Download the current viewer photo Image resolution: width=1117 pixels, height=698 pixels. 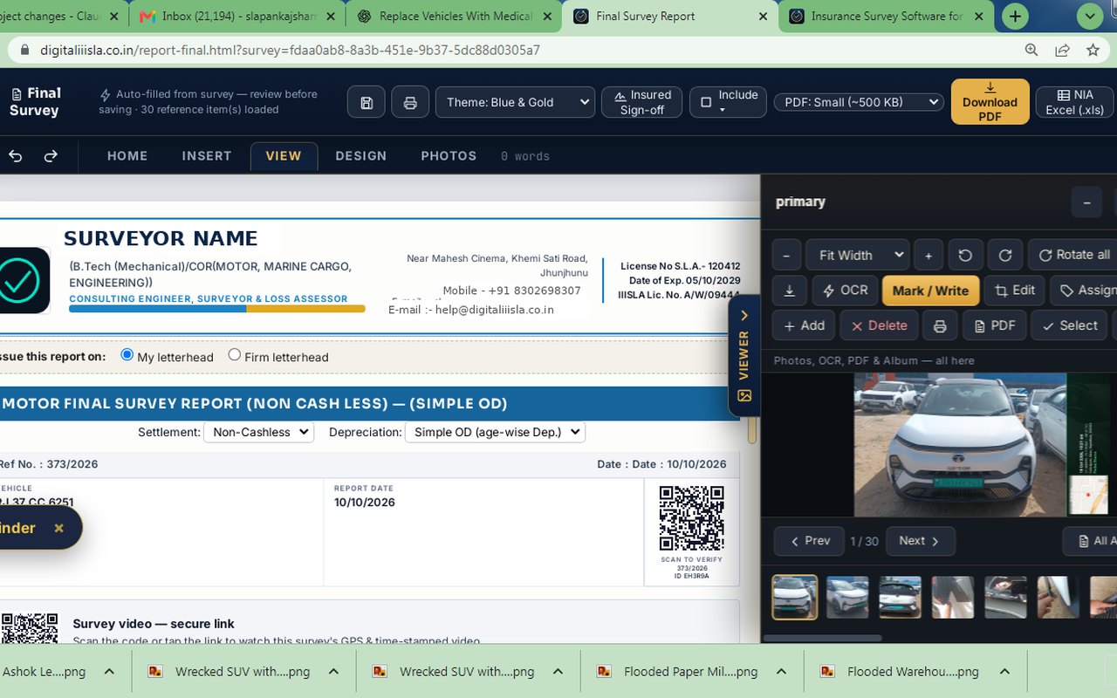(x=789, y=291)
